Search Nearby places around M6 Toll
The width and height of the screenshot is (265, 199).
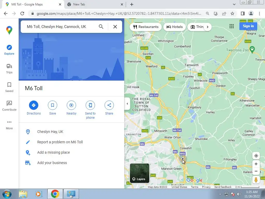click(x=71, y=108)
